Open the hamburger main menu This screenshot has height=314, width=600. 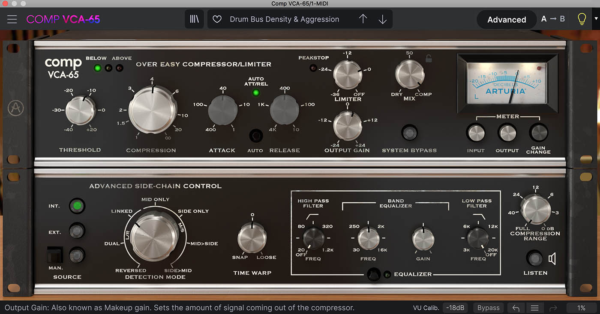[12, 19]
